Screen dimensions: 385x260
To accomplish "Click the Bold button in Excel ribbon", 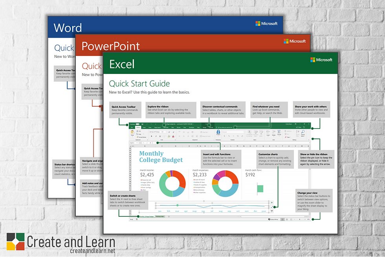I will (152, 136).
